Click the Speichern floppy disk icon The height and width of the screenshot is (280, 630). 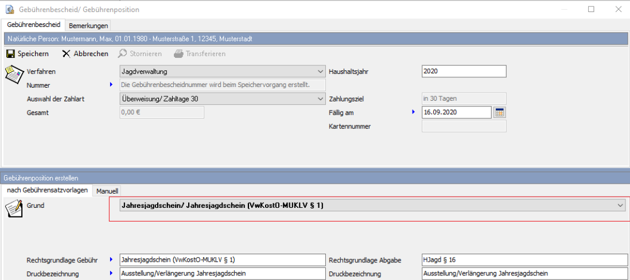pyautogui.click(x=10, y=54)
